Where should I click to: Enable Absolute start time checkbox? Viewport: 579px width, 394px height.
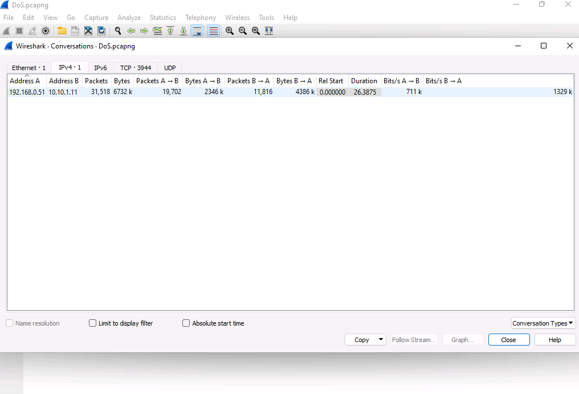tap(186, 323)
